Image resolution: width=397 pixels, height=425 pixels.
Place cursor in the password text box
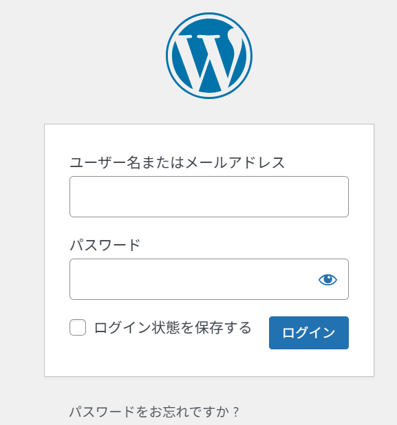209,279
